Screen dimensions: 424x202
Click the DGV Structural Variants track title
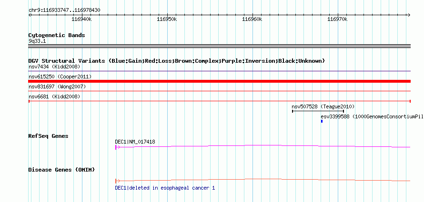[177, 61]
